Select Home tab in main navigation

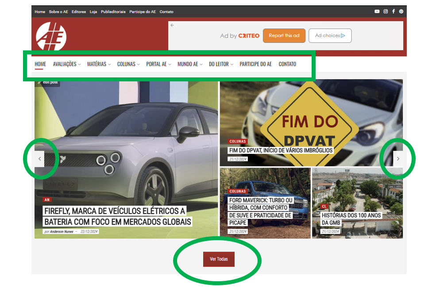click(40, 64)
